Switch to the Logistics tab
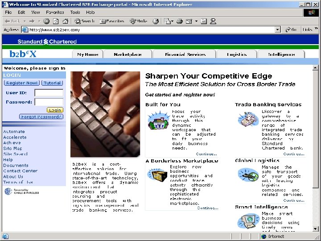This screenshot has width=321, height=241. (x=237, y=54)
